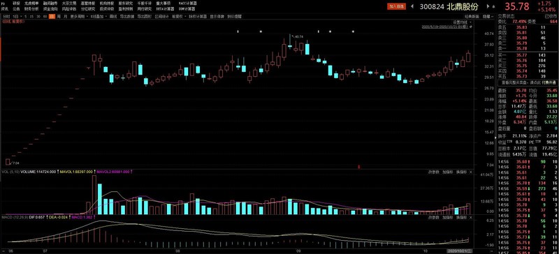Image resolution: width=559 pixels, height=254 pixels.
Task: Click 换指标 in the MACD panel
Action: pos(461,217)
